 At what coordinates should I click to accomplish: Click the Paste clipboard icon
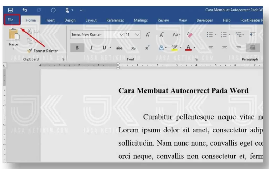(14, 34)
